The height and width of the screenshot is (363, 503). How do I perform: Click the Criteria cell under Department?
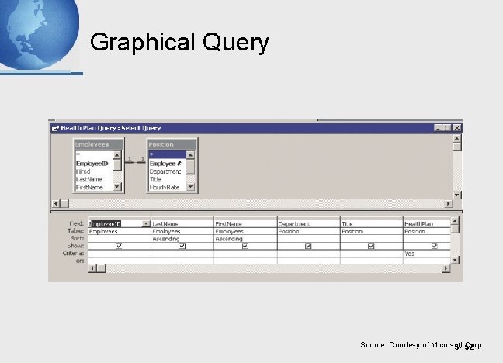[x=308, y=254]
